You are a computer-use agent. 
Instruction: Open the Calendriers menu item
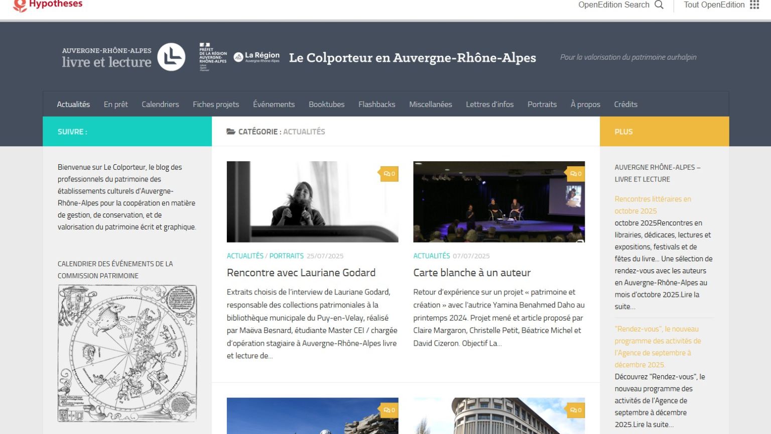click(160, 104)
